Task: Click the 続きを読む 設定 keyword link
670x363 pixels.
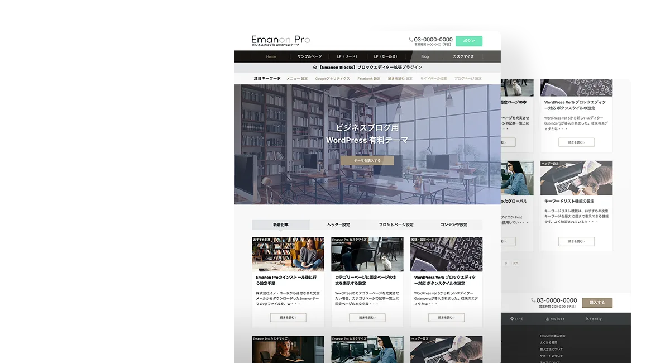Action: click(x=400, y=79)
